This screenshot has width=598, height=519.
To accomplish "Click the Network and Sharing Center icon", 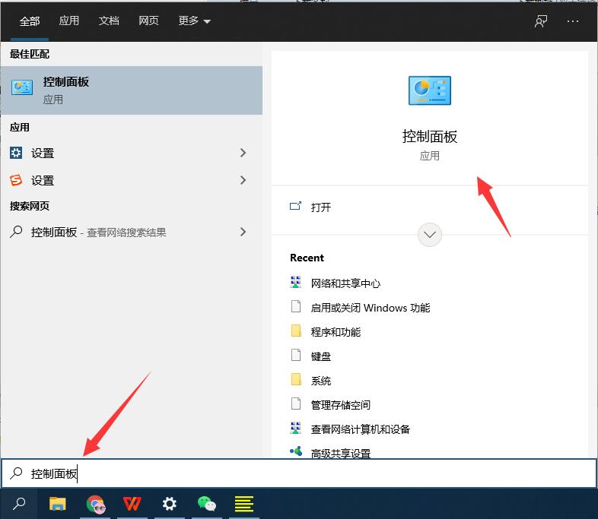I will point(295,282).
